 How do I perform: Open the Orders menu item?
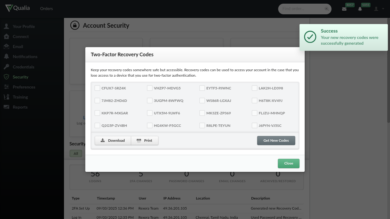click(46, 9)
